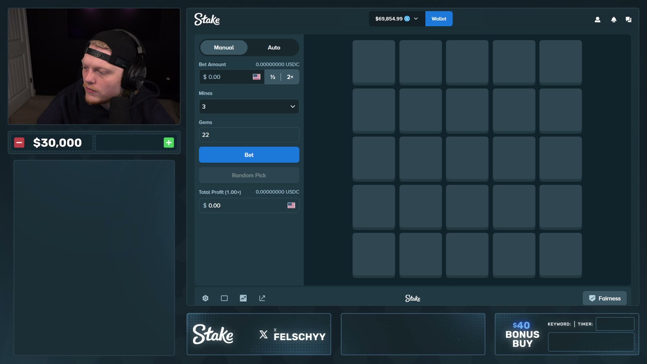Viewport: 647px width, 364px height.
Task: Click the blue Bet button
Action: (x=249, y=155)
